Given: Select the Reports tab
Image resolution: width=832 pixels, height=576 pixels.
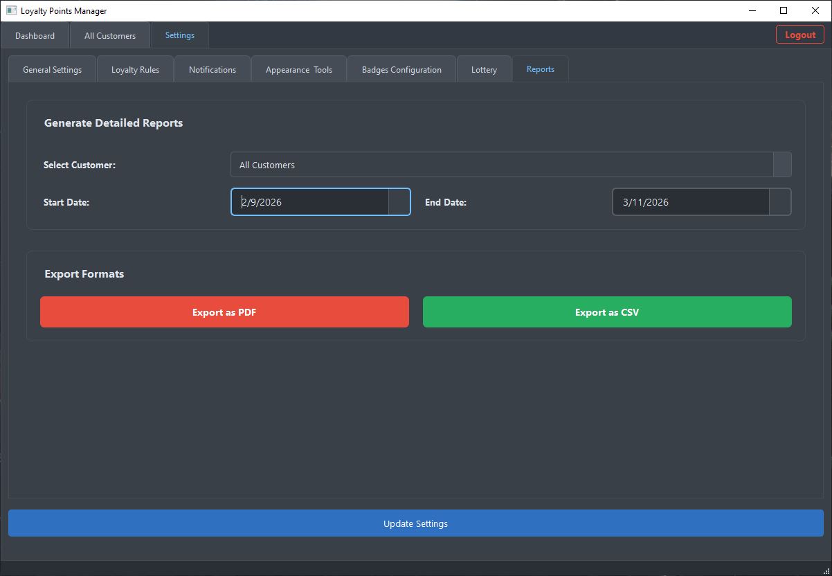Looking at the screenshot, I should pos(540,69).
